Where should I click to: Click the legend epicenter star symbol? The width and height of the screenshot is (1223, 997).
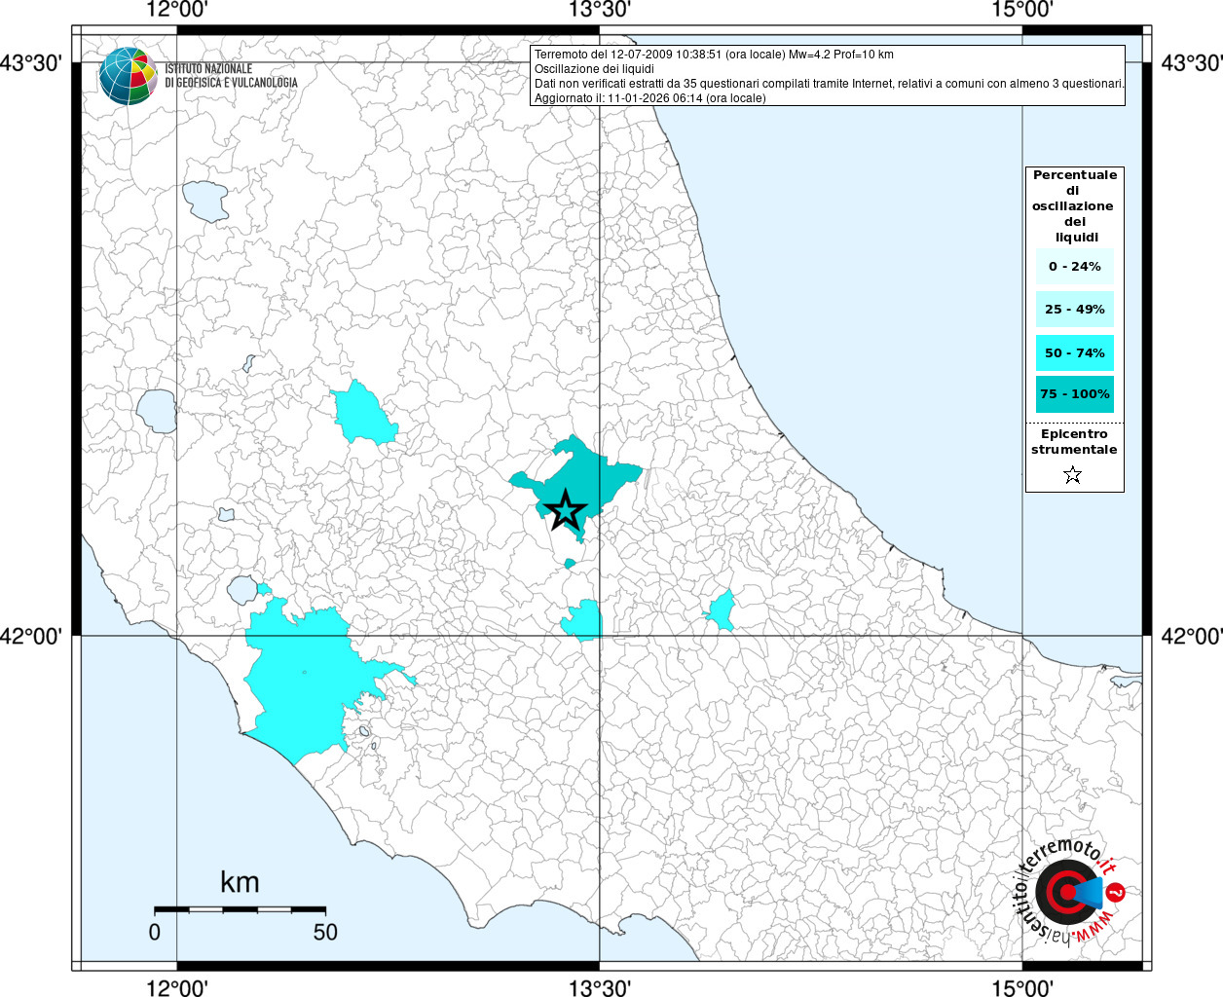point(1072,475)
